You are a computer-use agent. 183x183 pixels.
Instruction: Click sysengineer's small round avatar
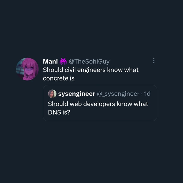coord(52,94)
